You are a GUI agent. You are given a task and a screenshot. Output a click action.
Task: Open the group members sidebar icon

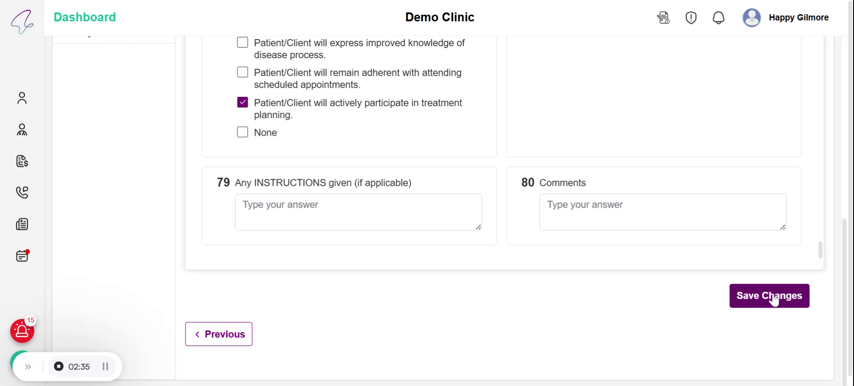(x=22, y=130)
